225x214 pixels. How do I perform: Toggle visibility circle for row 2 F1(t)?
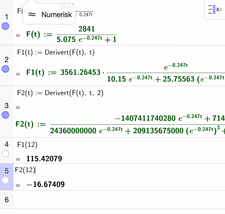5,69
